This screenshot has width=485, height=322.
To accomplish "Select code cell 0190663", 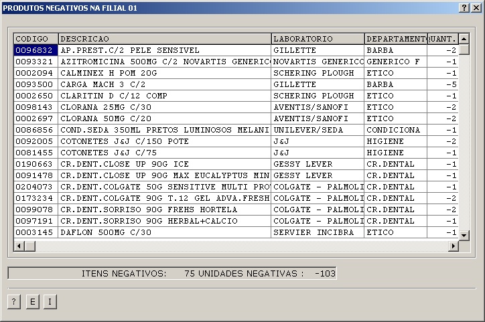I will coord(36,164).
